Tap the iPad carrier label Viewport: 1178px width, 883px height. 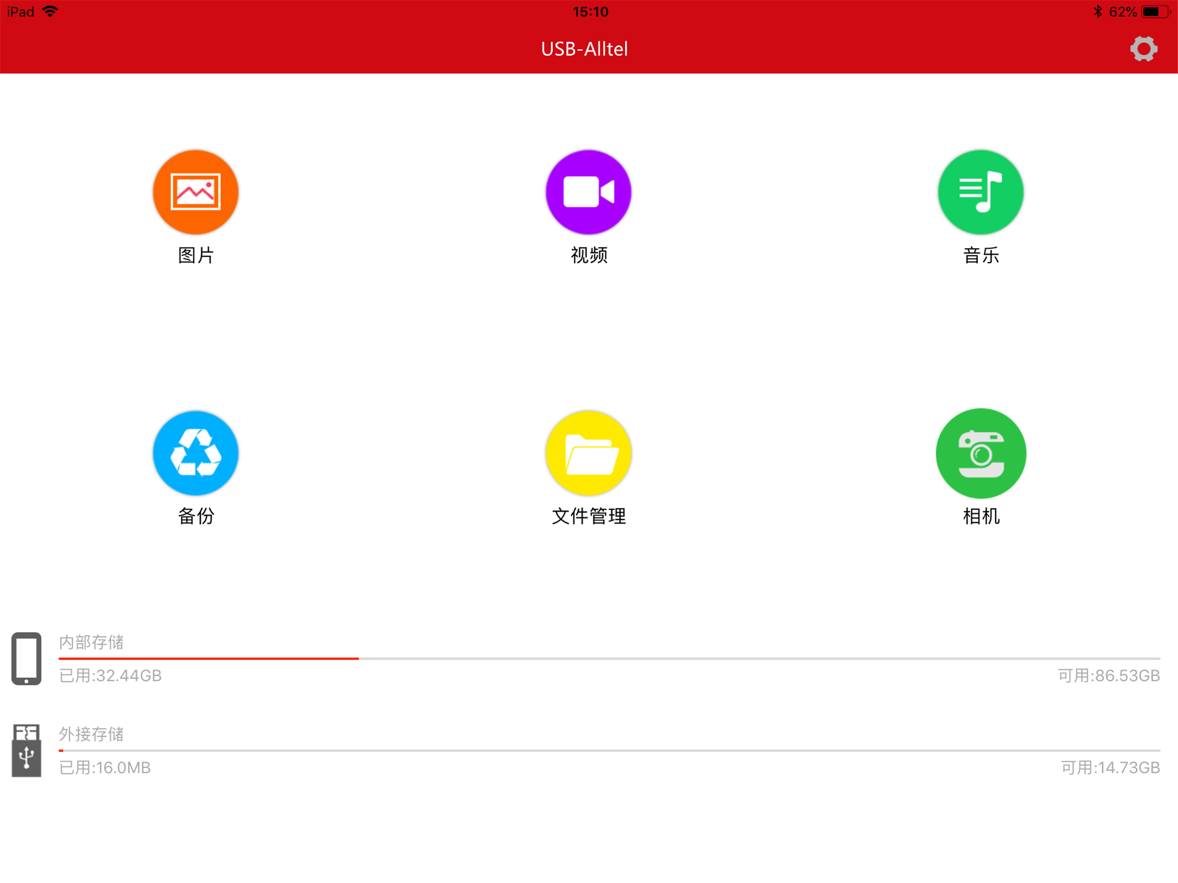coord(21,12)
